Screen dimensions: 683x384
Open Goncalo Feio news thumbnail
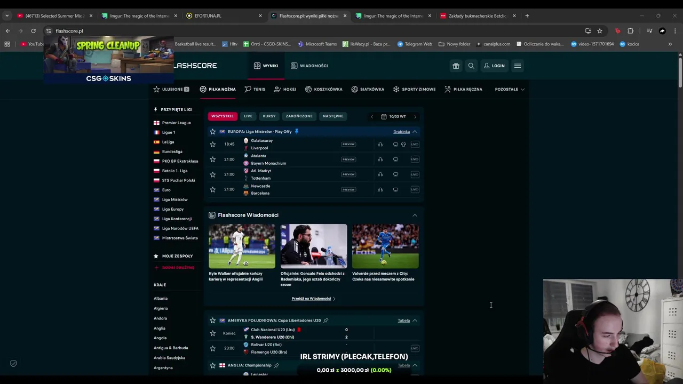314,246
